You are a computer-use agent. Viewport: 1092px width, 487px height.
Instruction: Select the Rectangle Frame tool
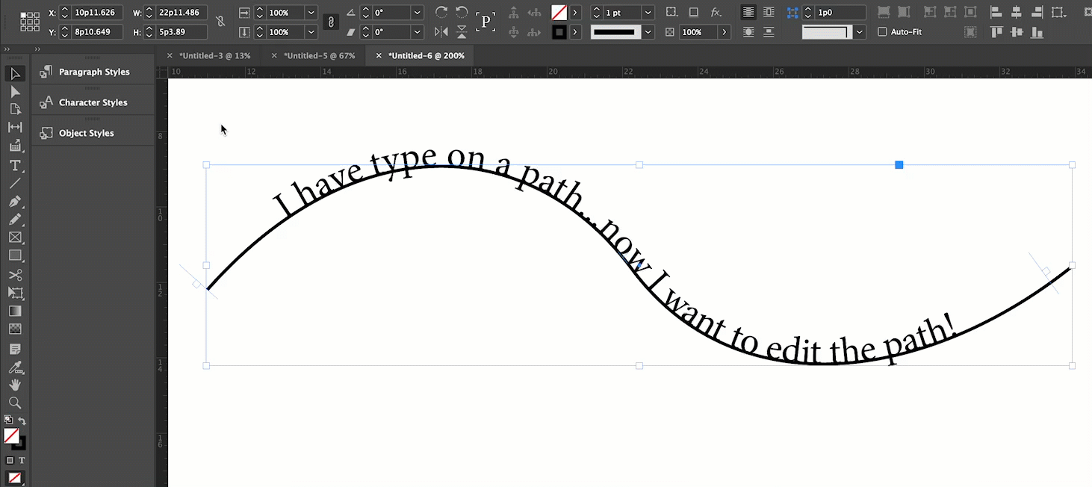[15, 238]
